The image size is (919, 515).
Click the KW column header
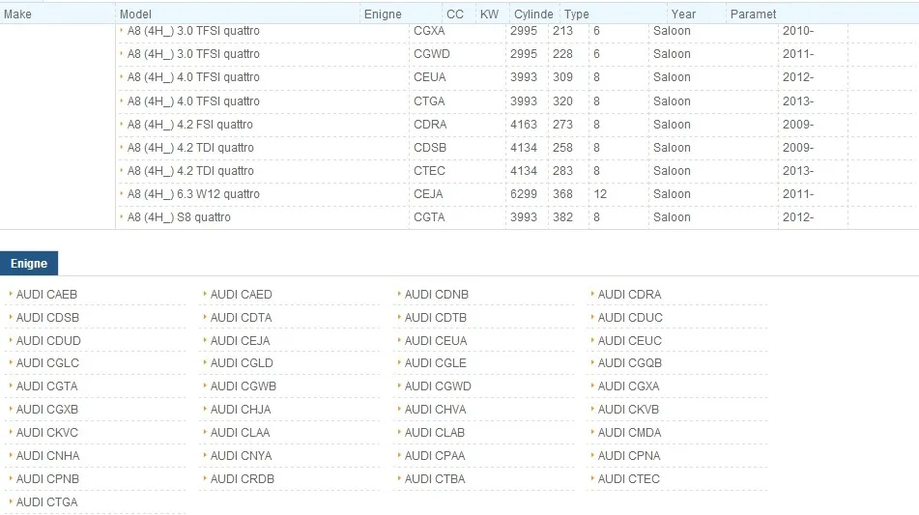point(489,14)
